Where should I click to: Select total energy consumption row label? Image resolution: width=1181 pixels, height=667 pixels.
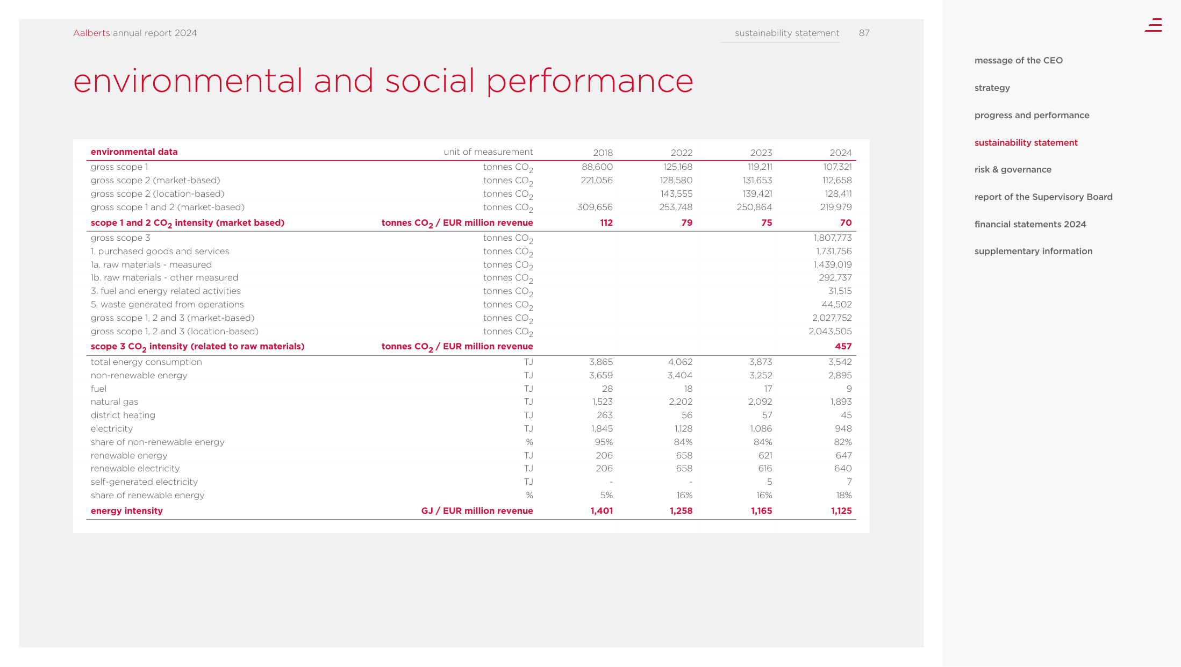coord(146,362)
